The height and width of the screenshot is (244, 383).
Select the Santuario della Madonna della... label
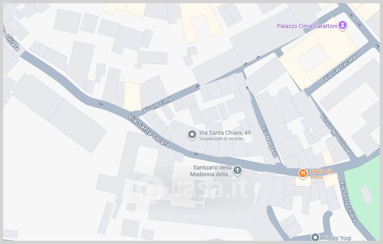pyautogui.click(x=211, y=171)
